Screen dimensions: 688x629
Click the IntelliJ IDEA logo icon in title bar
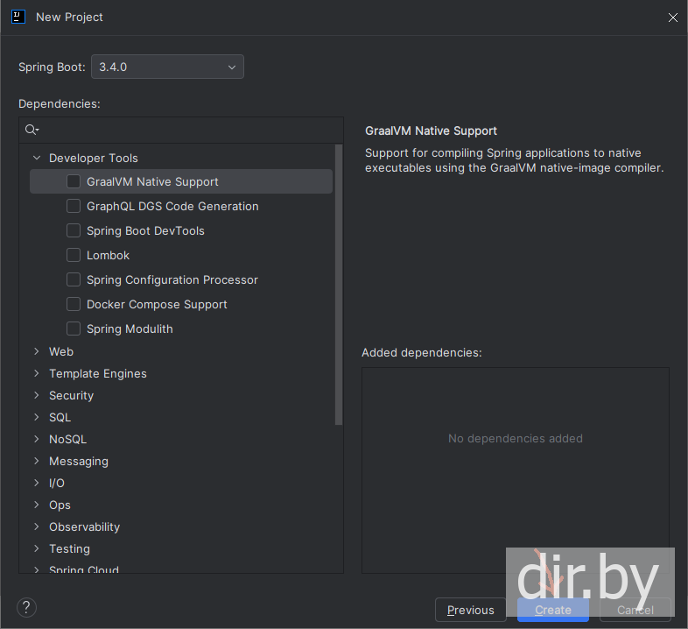18,18
